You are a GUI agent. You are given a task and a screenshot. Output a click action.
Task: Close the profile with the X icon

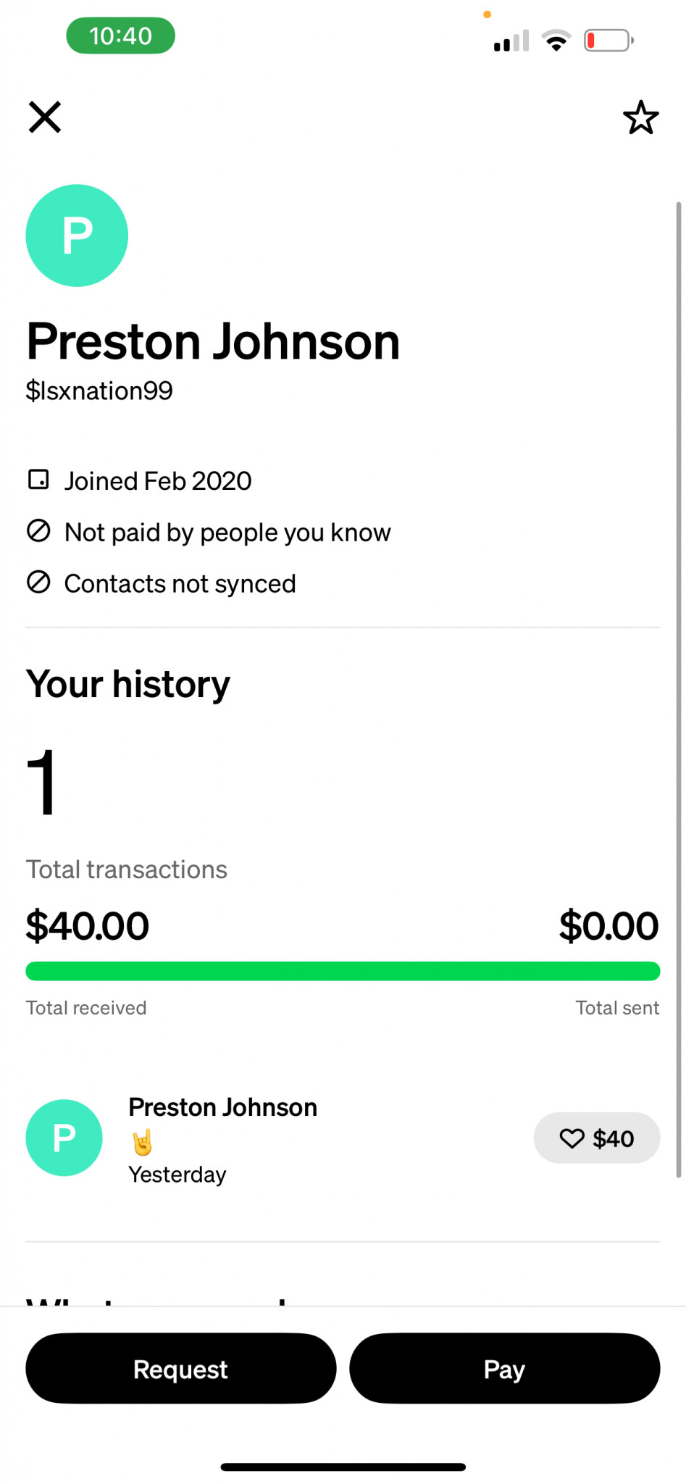45,117
